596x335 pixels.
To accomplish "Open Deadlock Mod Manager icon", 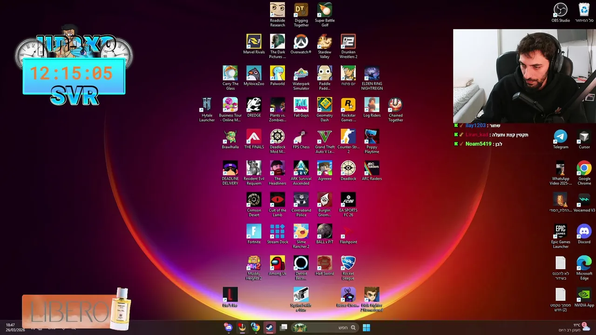I will point(278,141).
